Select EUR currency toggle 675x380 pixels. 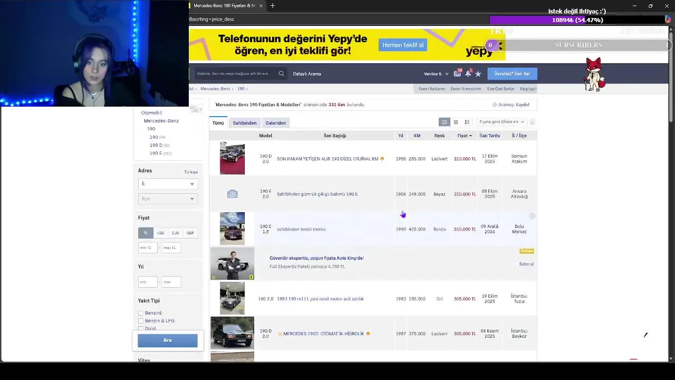click(175, 233)
